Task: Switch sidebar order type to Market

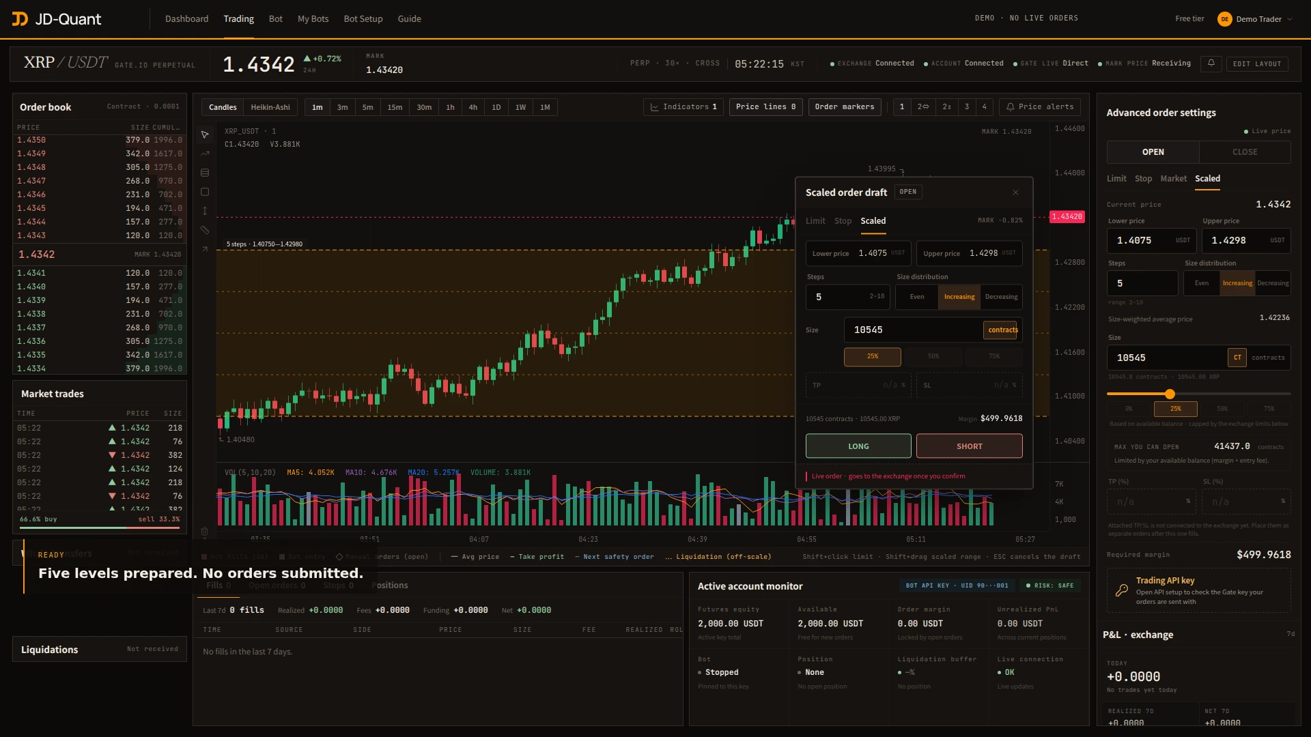Action: tap(1173, 179)
